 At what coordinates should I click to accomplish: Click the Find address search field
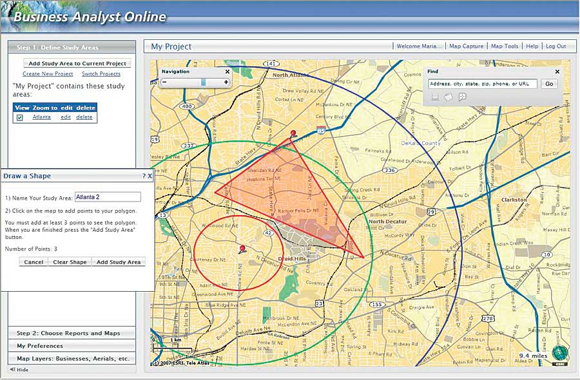(x=482, y=84)
